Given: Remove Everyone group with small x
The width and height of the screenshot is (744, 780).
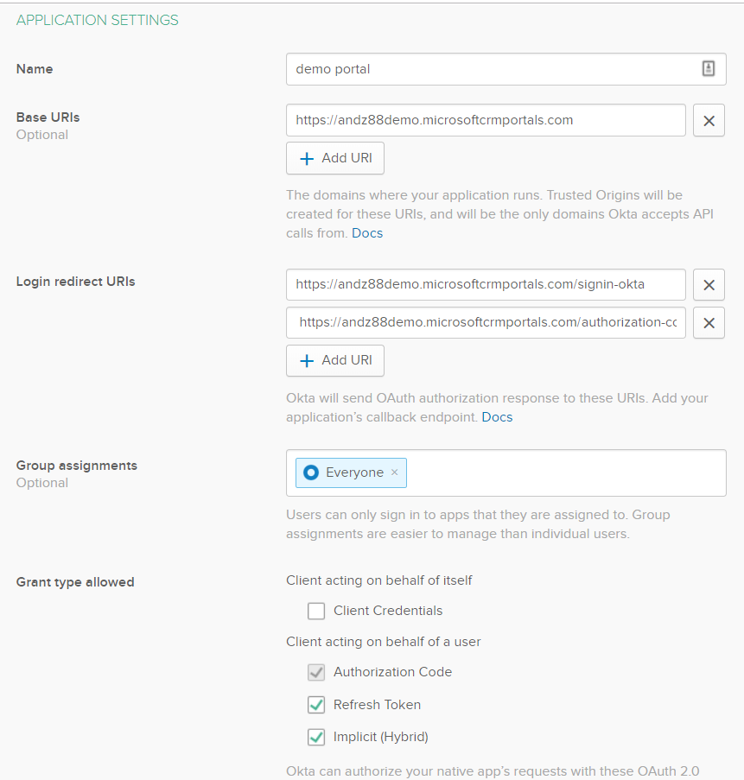Looking at the screenshot, I should point(395,472).
